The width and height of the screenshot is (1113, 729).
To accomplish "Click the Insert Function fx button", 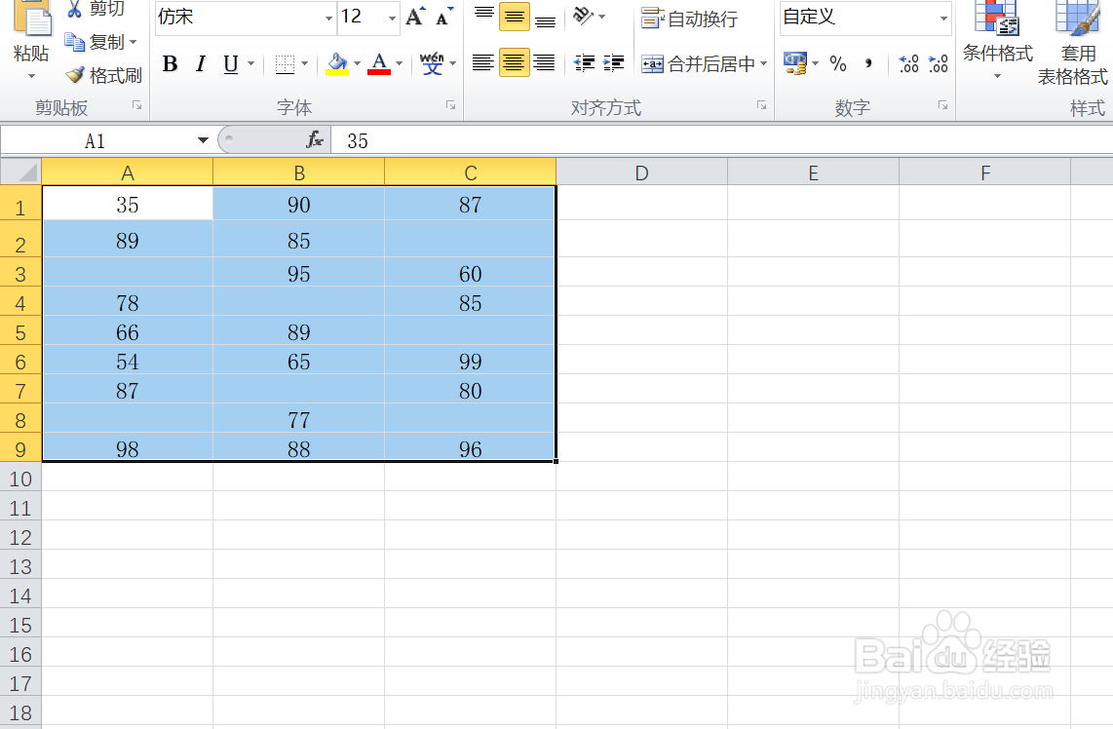I will coord(315,139).
